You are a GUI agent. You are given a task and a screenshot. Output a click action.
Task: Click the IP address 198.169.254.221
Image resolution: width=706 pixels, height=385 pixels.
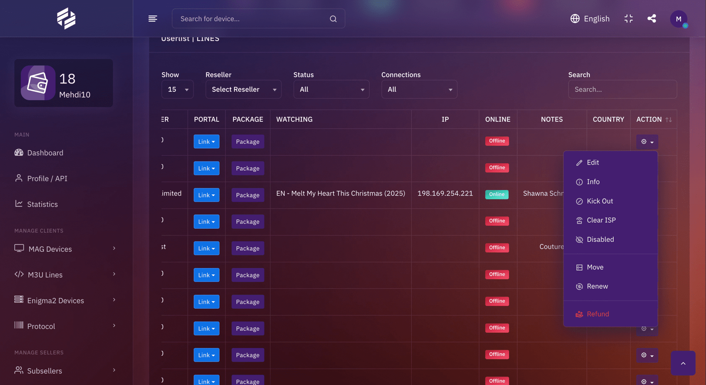point(445,193)
